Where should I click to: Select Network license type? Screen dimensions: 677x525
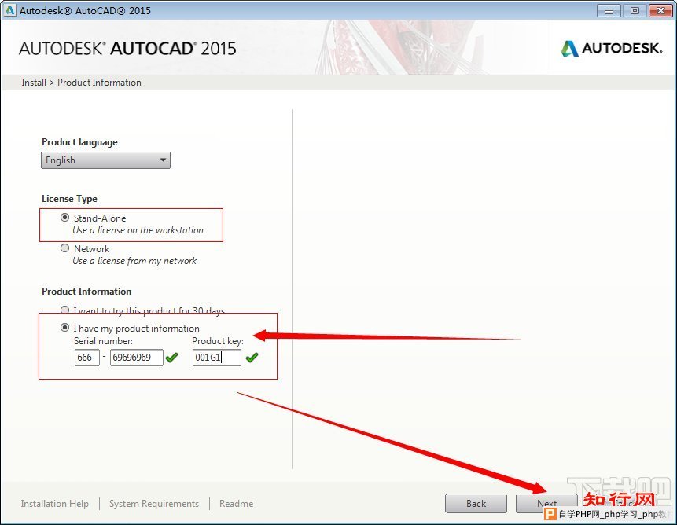(x=64, y=248)
